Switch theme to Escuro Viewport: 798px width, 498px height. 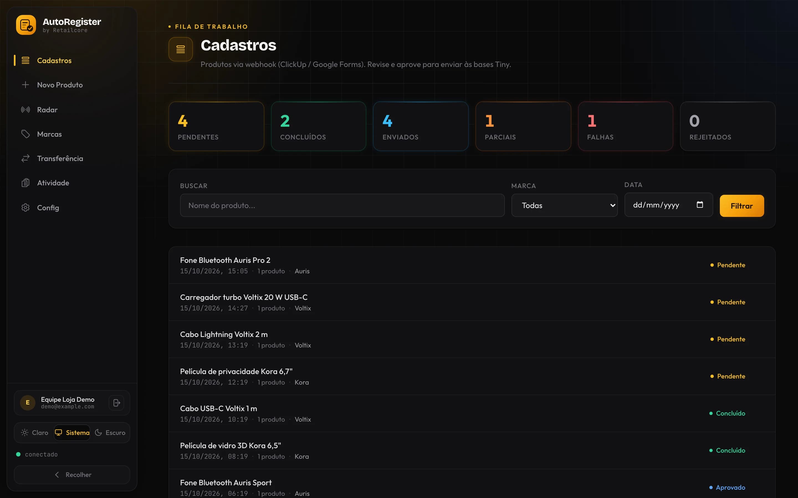point(110,433)
